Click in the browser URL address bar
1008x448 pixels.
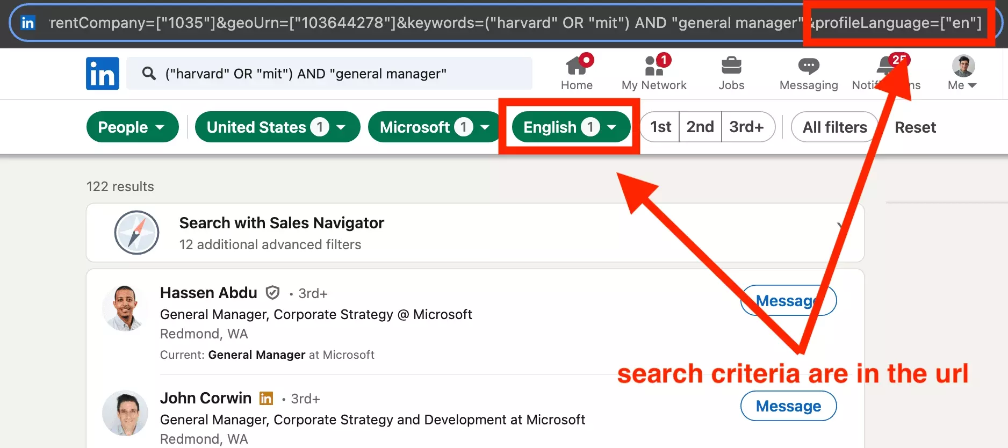coord(505,23)
